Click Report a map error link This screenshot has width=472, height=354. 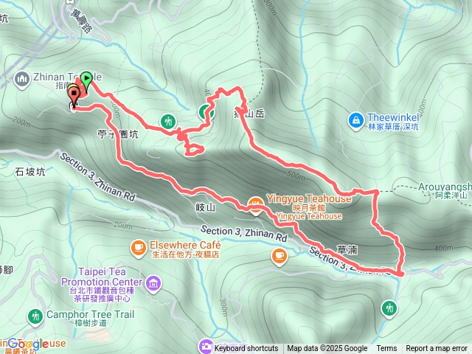[436, 349]
